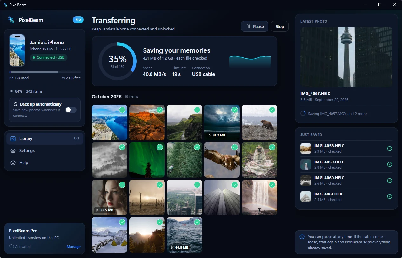This screenshot has width=402, height=258.
Task: Enable the Back up automatically switch
Action: 71,110
